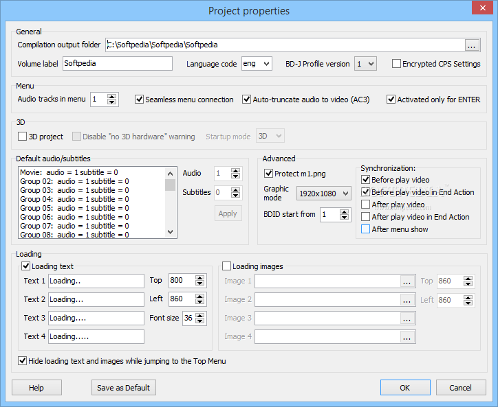Viewport: 498px width, 407px height.
Task: Close the Project properties window
Action: [x=482, y=8]
